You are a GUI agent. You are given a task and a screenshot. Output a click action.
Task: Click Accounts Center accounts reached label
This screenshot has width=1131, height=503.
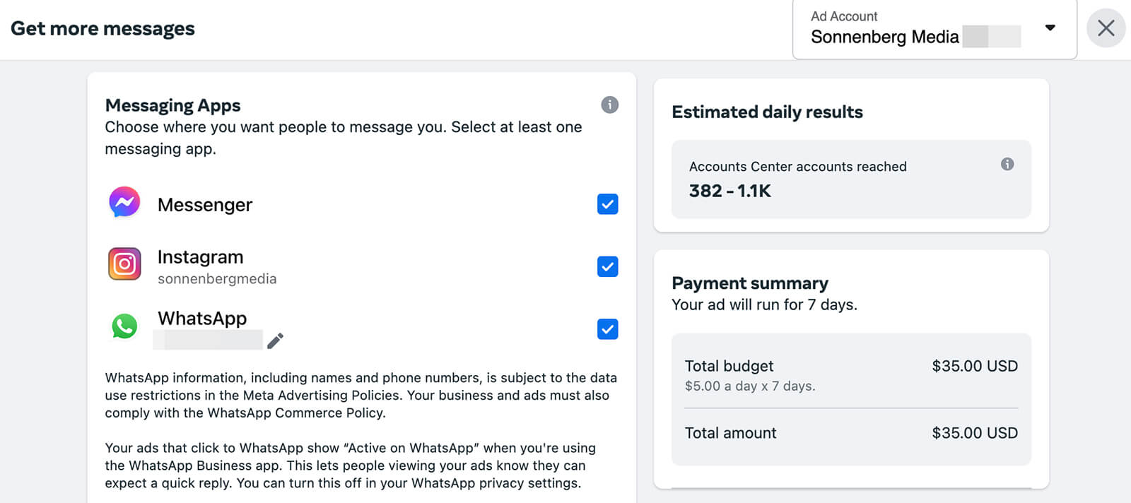pos(797,167)
